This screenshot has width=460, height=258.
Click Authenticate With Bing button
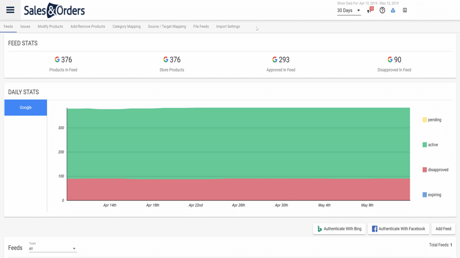pyautogui.click(x=340, y=229)
